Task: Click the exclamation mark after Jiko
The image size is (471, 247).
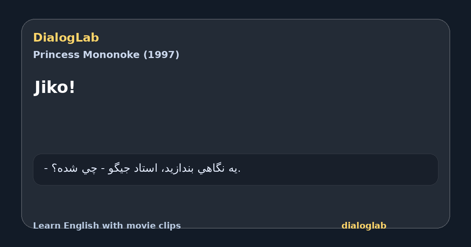Action: [72, 87]
